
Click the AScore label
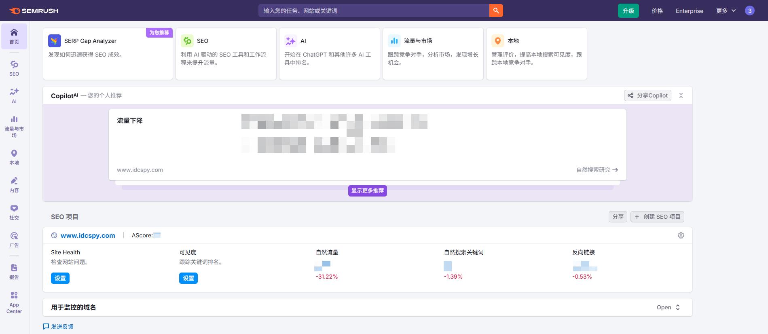coord(142,235)
